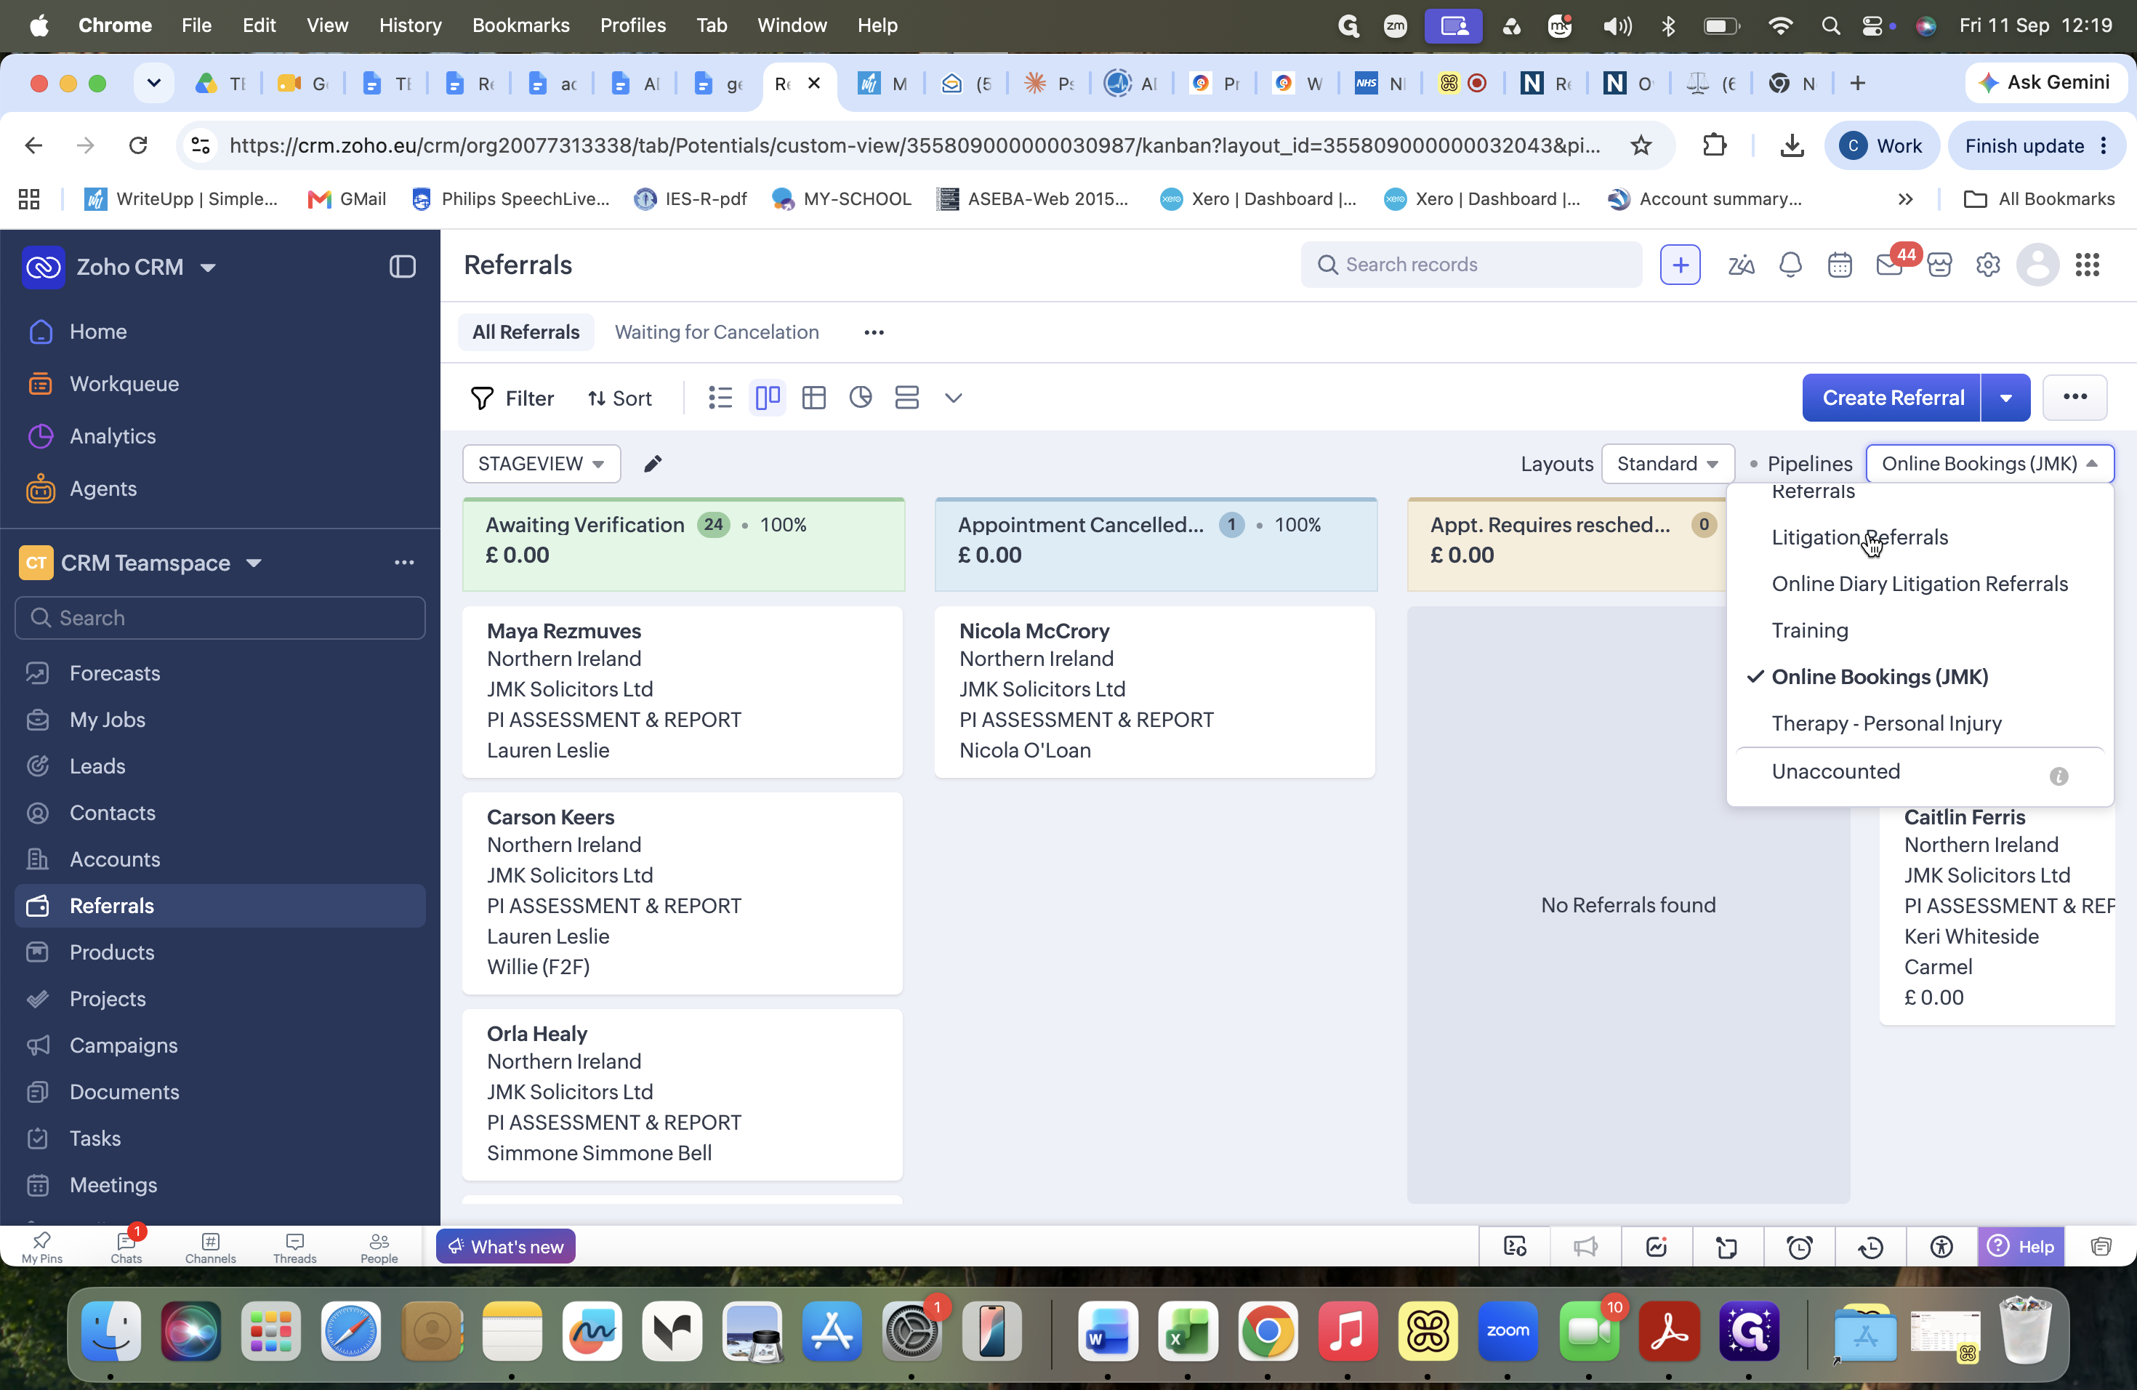This screenshot has width=2137, height=1390.
Task: Open accessibility options icon
Action: [1941, 1246]
